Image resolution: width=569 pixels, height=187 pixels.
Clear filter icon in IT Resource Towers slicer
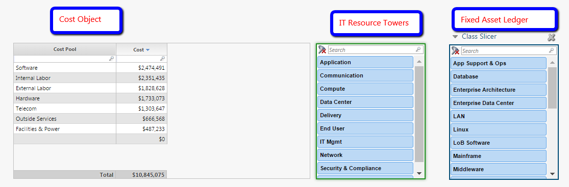click(x=322, y=49)
